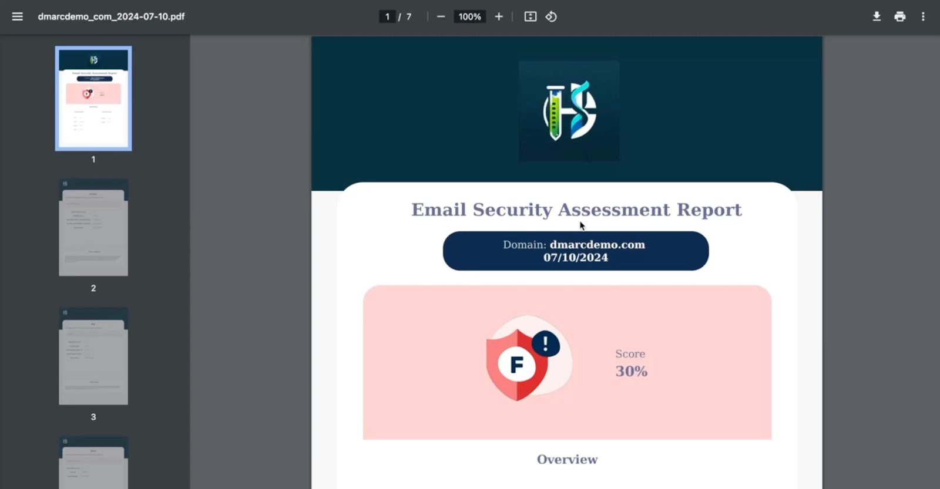Open the three-dot more actions menu
This screenshot has width=940, height=489.
pyautogui.click(x=923, y=16)
